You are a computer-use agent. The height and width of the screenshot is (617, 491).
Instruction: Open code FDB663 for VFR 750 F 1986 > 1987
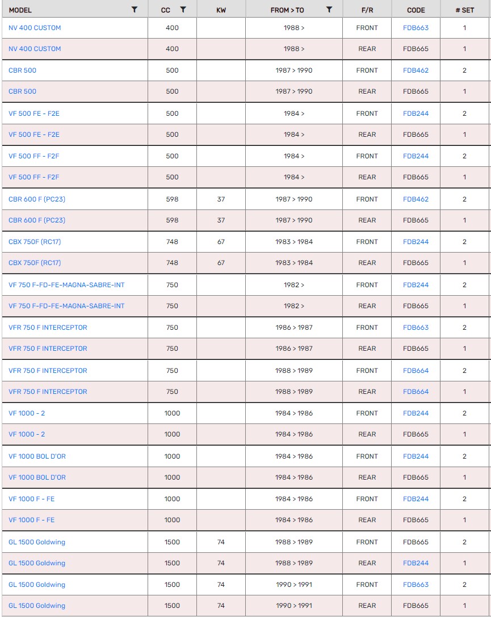[416, 328]
